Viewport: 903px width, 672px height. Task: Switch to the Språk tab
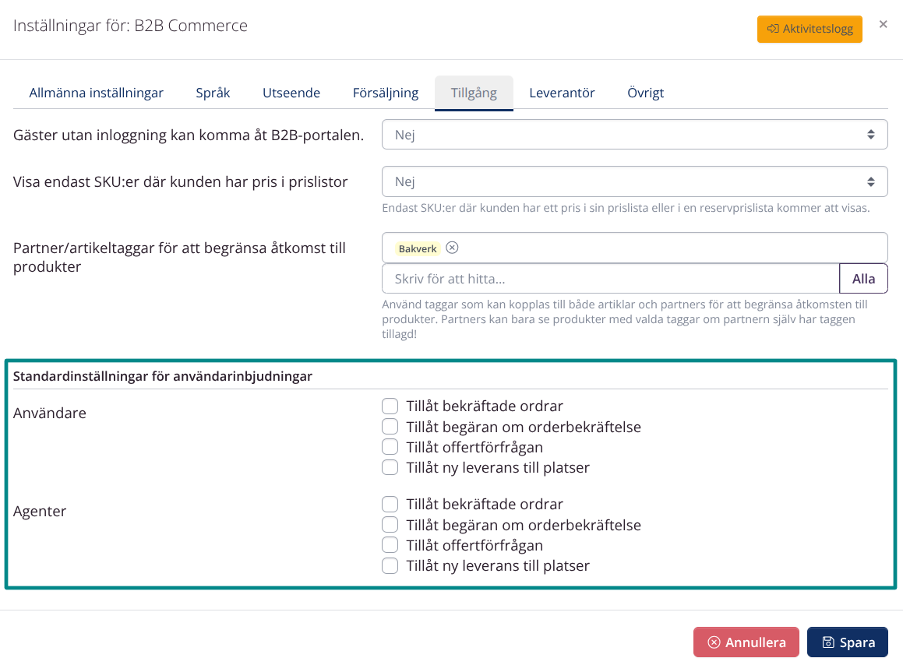click(x=213, y=92)
